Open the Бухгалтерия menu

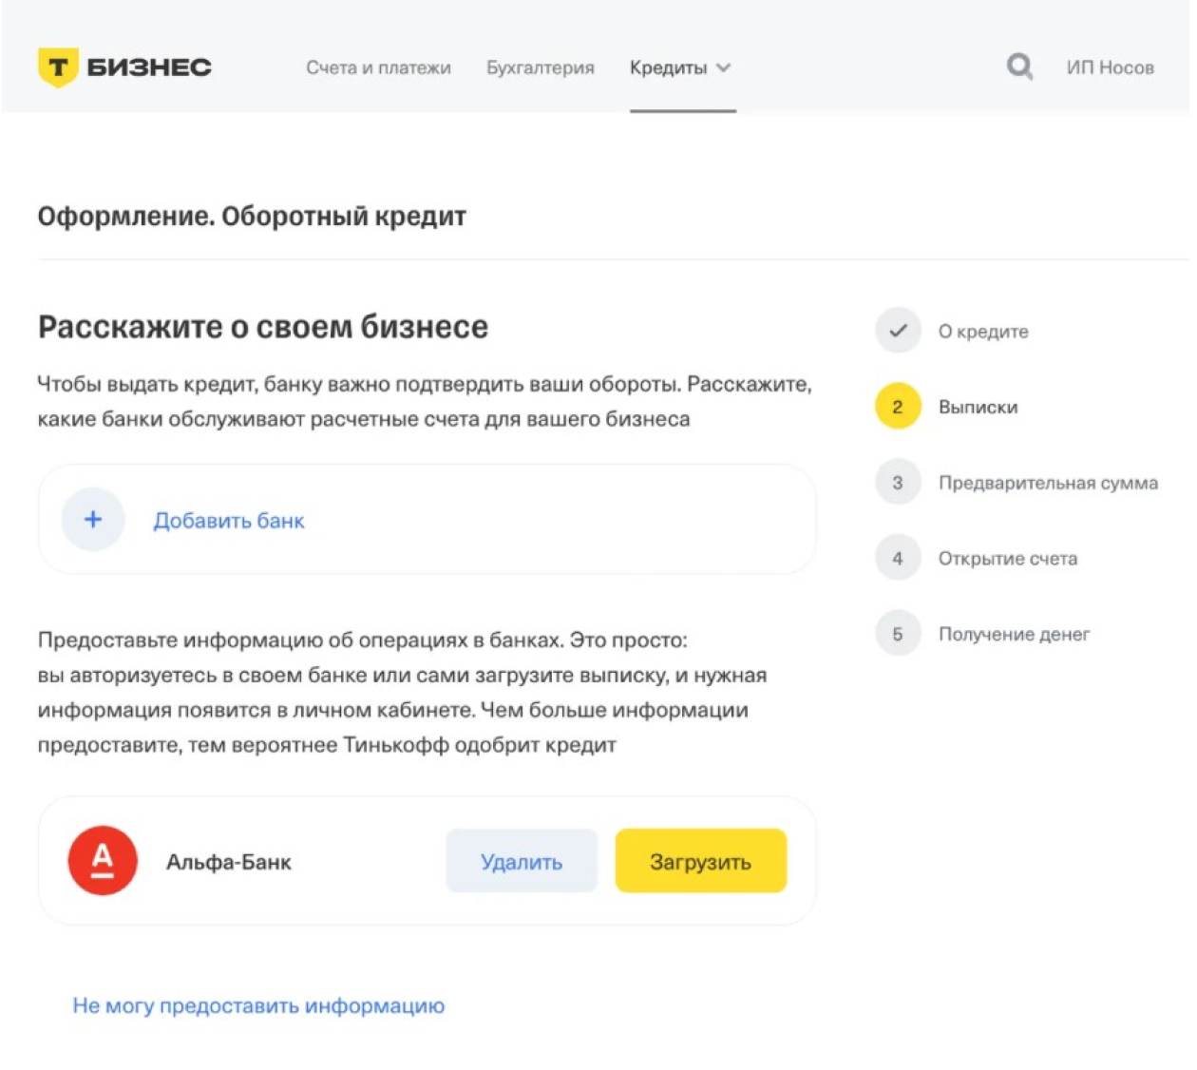[541, 68]
